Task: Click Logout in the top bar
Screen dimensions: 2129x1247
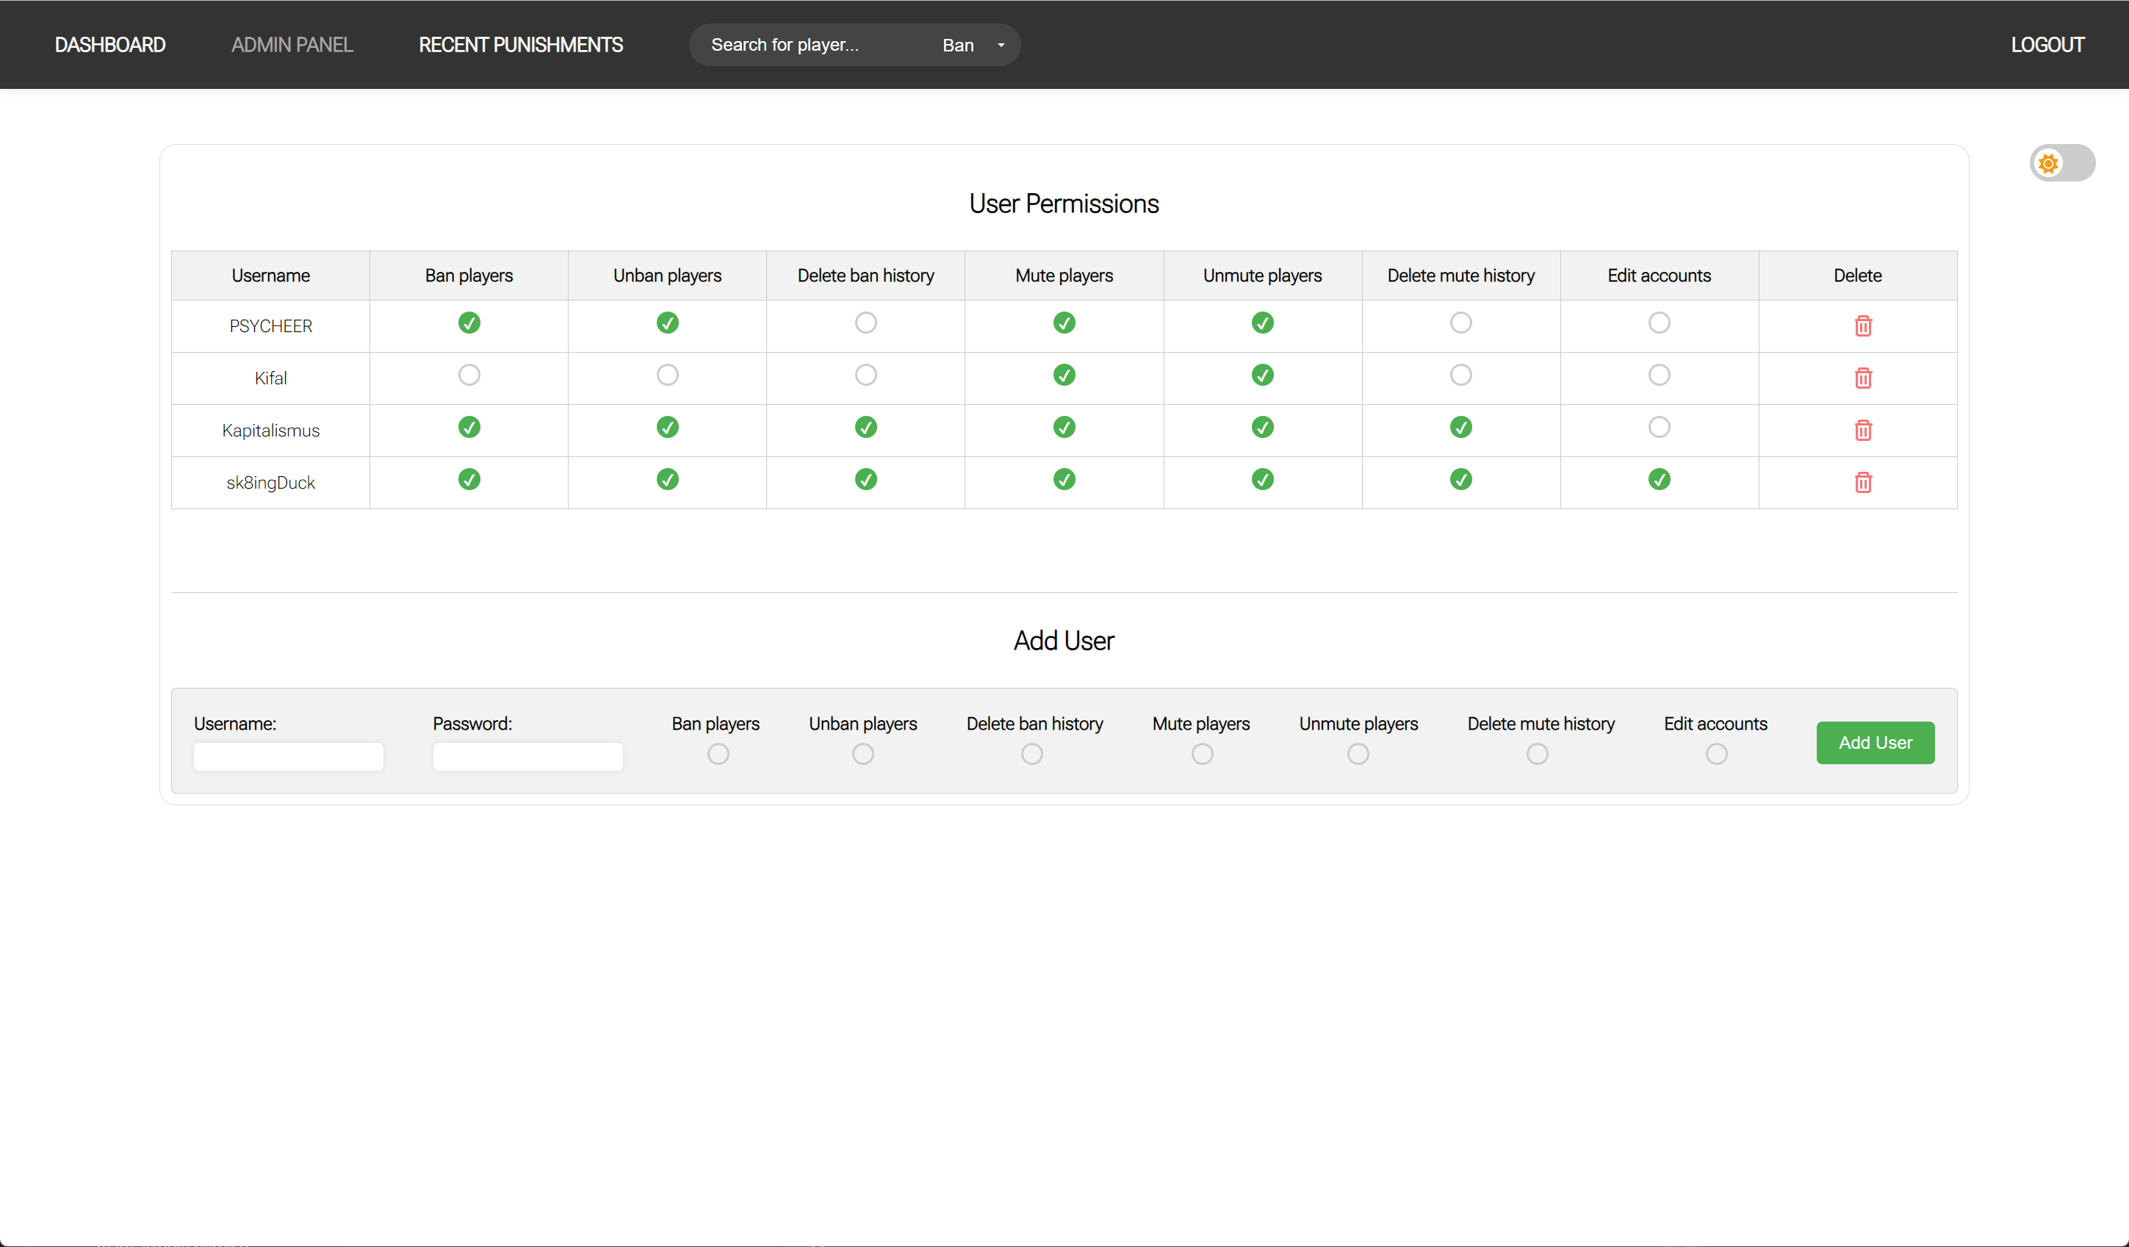Action: coord(2047,45)
